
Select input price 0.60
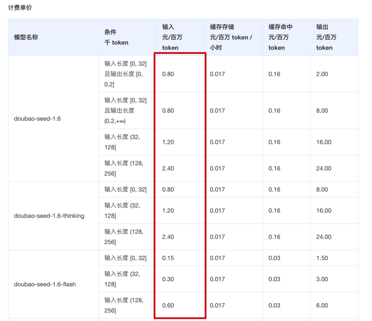click(168, 305)
